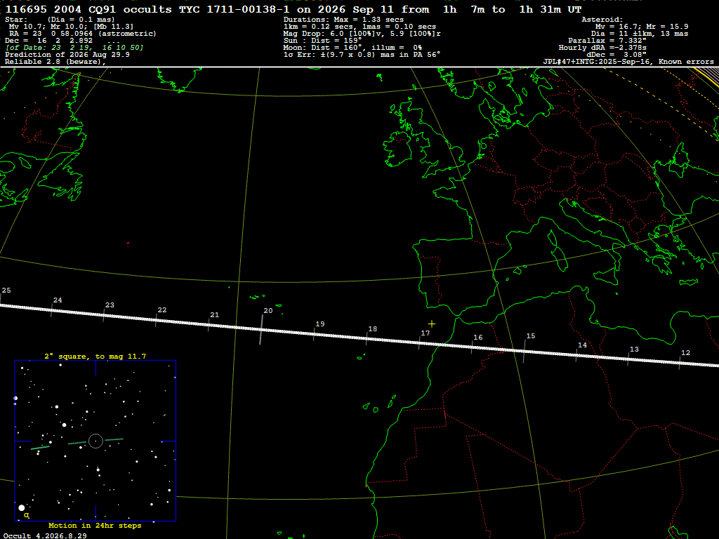The image size is (719, 539).
Task: Click the Mag Drop line in header
Action: [362, 34]
